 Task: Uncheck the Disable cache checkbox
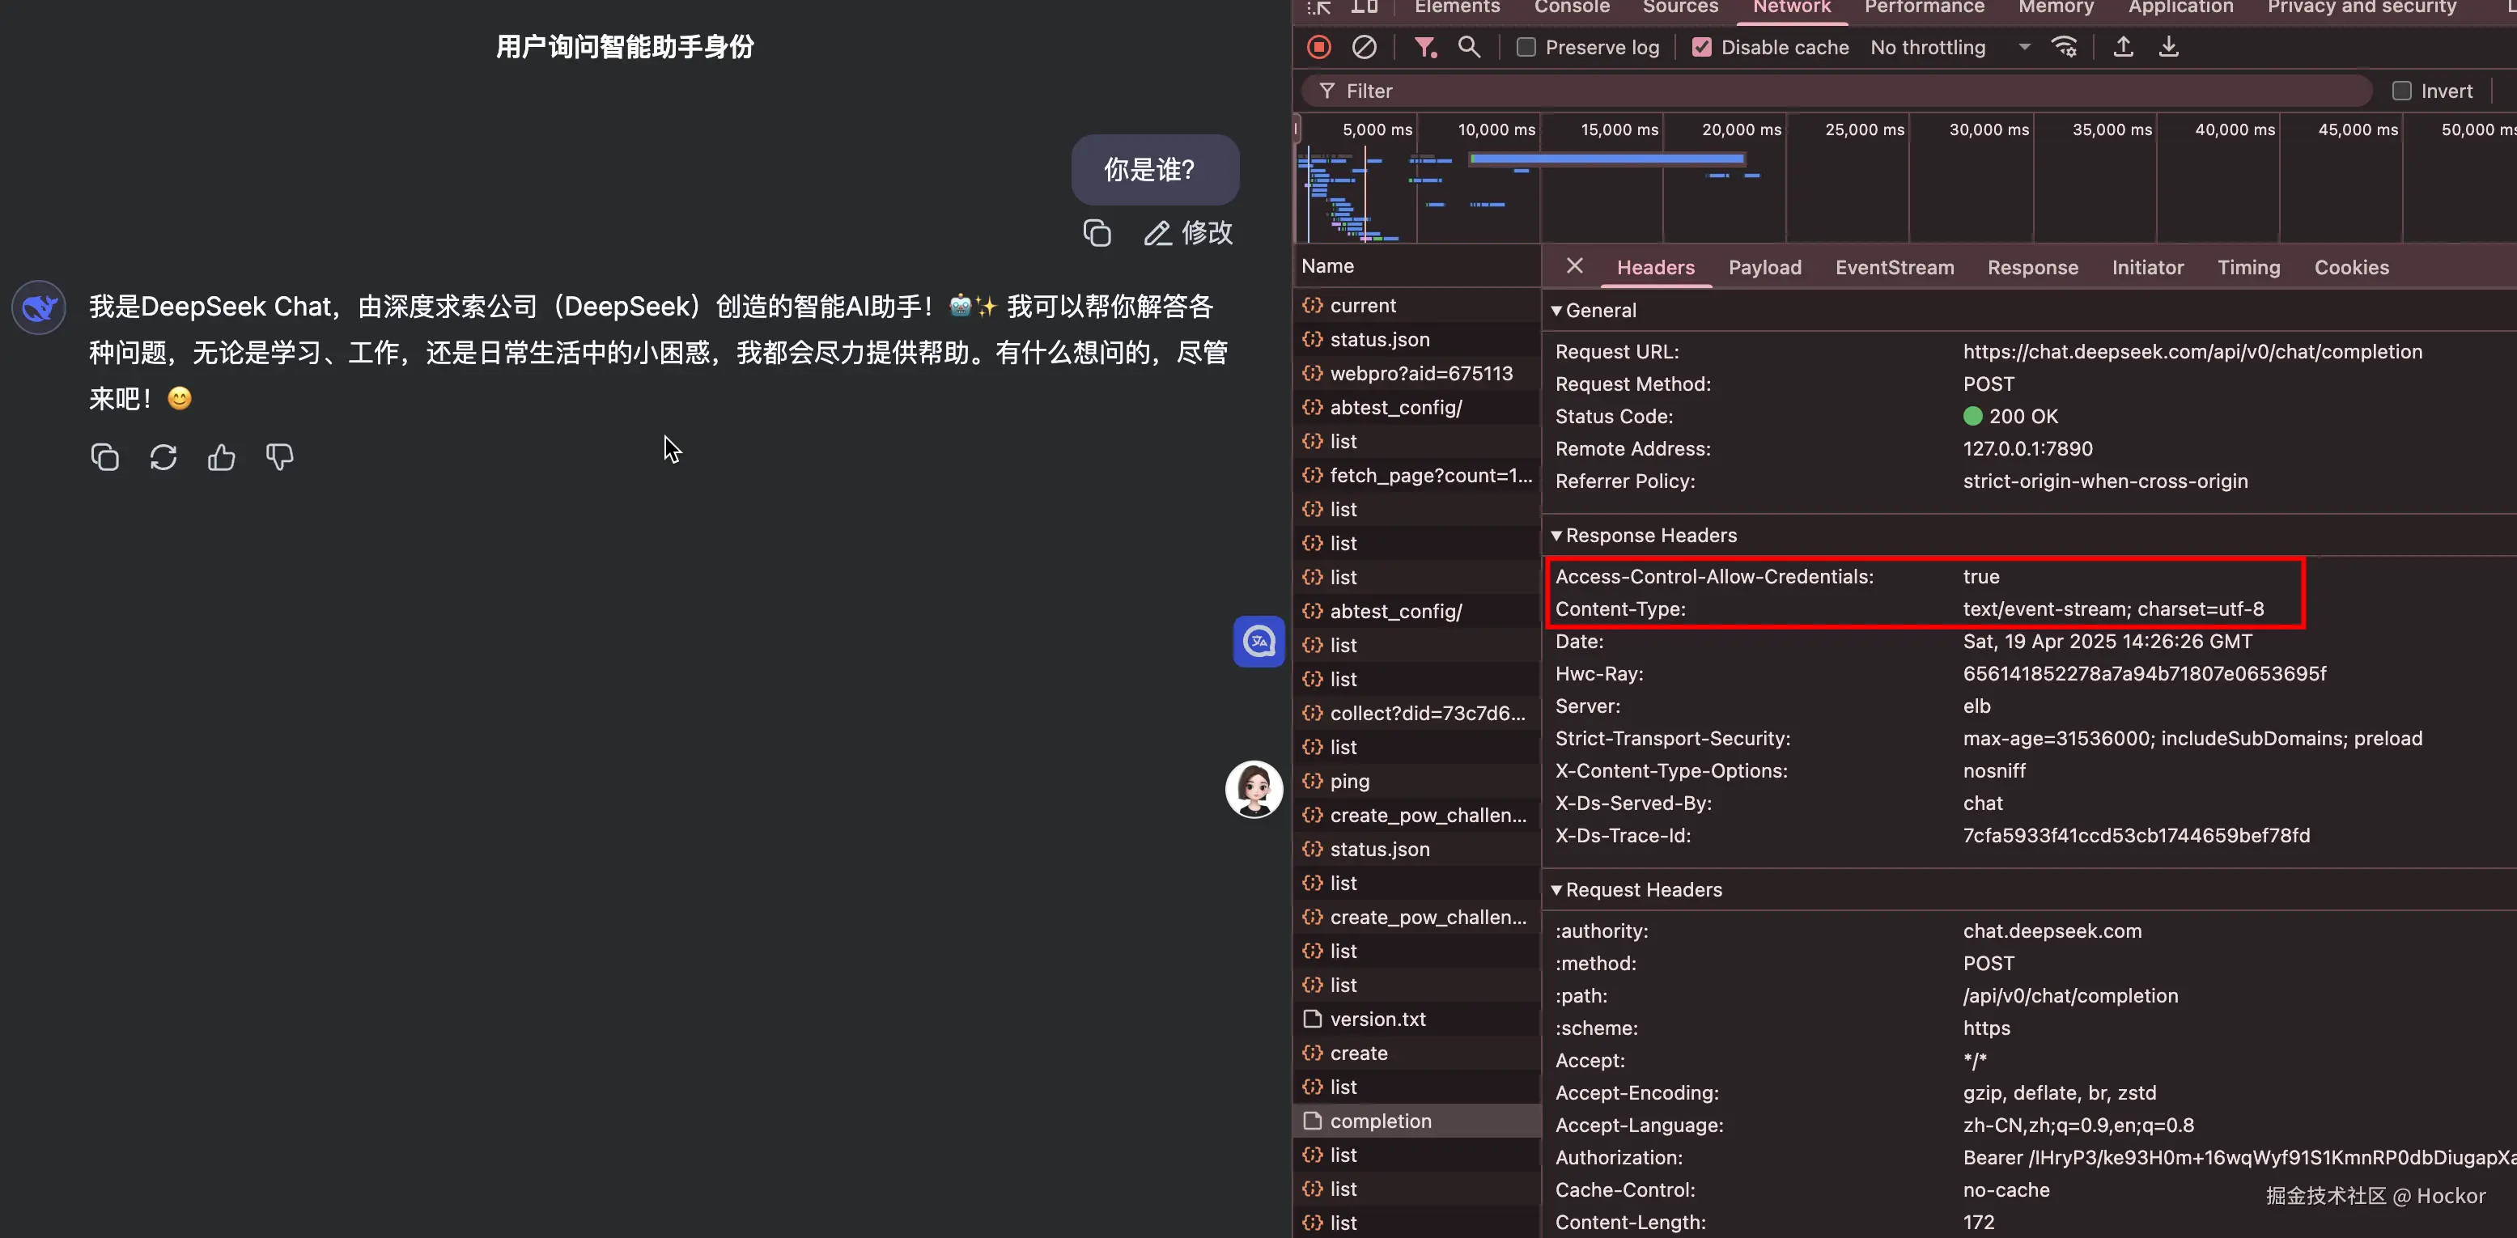coord(1702,47)
